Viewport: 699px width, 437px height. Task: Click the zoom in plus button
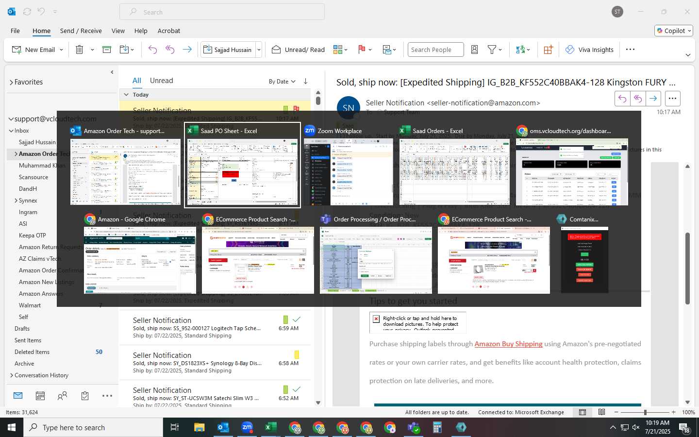(x=673, y=412)
